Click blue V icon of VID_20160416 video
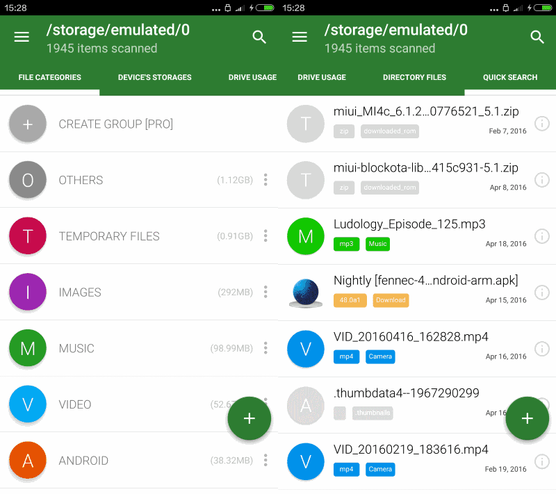Viewport: 556px width, 494px height. pos(306,349)
